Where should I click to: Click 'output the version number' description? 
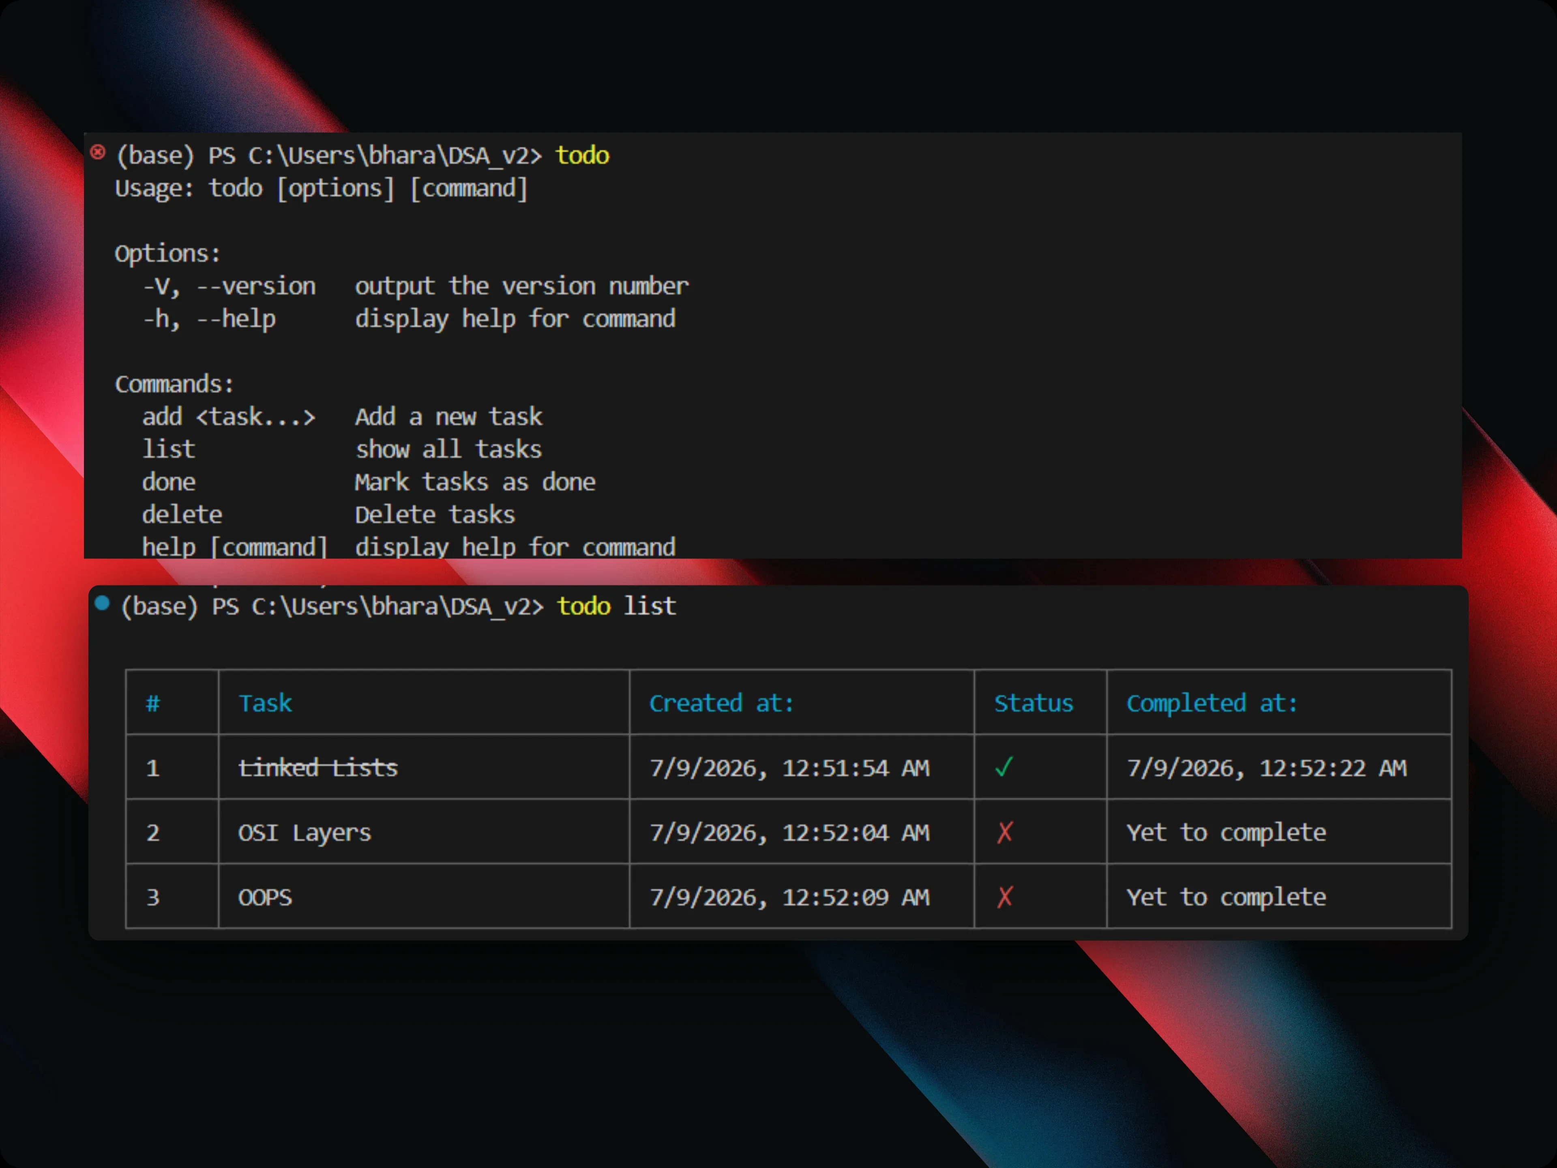pyautogui.click(x=521, y=287)
